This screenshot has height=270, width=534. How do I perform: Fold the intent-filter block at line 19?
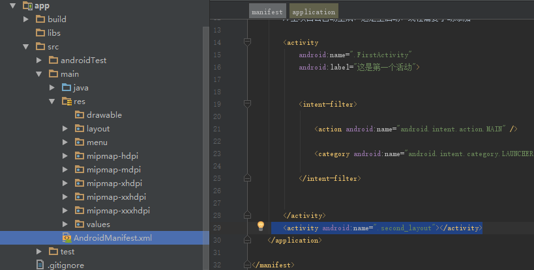click(247, 104)
